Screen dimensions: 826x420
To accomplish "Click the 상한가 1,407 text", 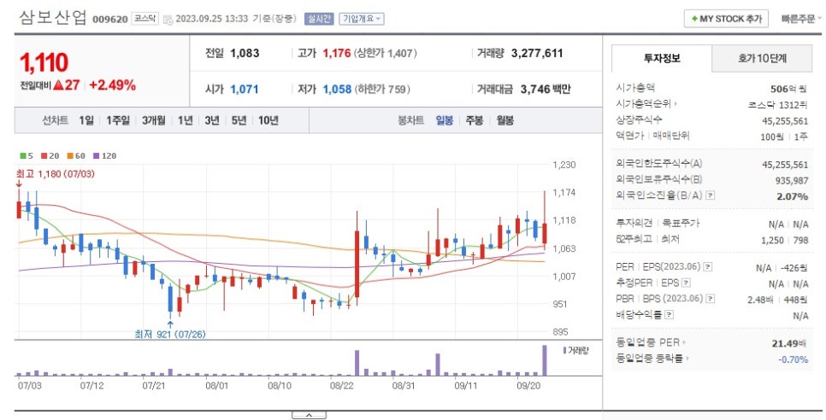I will 386,53.
